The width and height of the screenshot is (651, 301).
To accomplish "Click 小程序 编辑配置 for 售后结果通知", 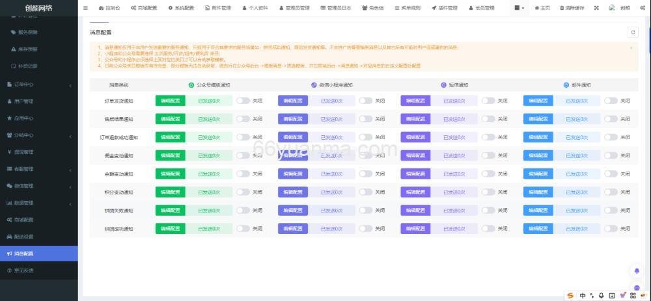I will [293, 119].
